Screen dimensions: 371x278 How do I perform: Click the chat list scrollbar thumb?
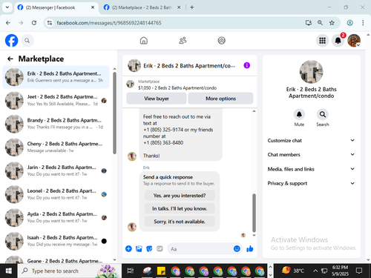(x=114, y=113)
